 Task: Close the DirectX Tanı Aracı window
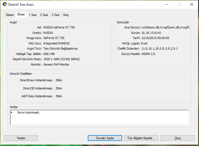(x=192, y=4)
